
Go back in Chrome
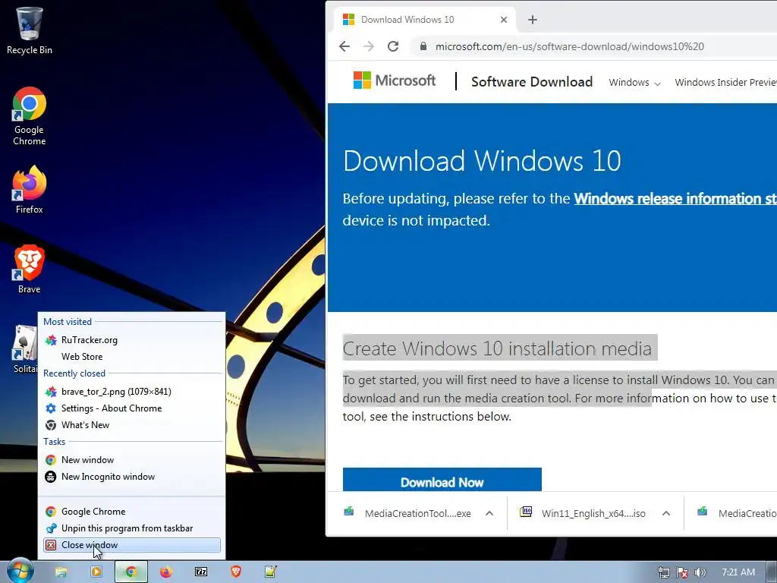344,46
